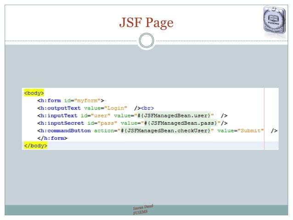Click the opening <body> tag

[34, 93]
